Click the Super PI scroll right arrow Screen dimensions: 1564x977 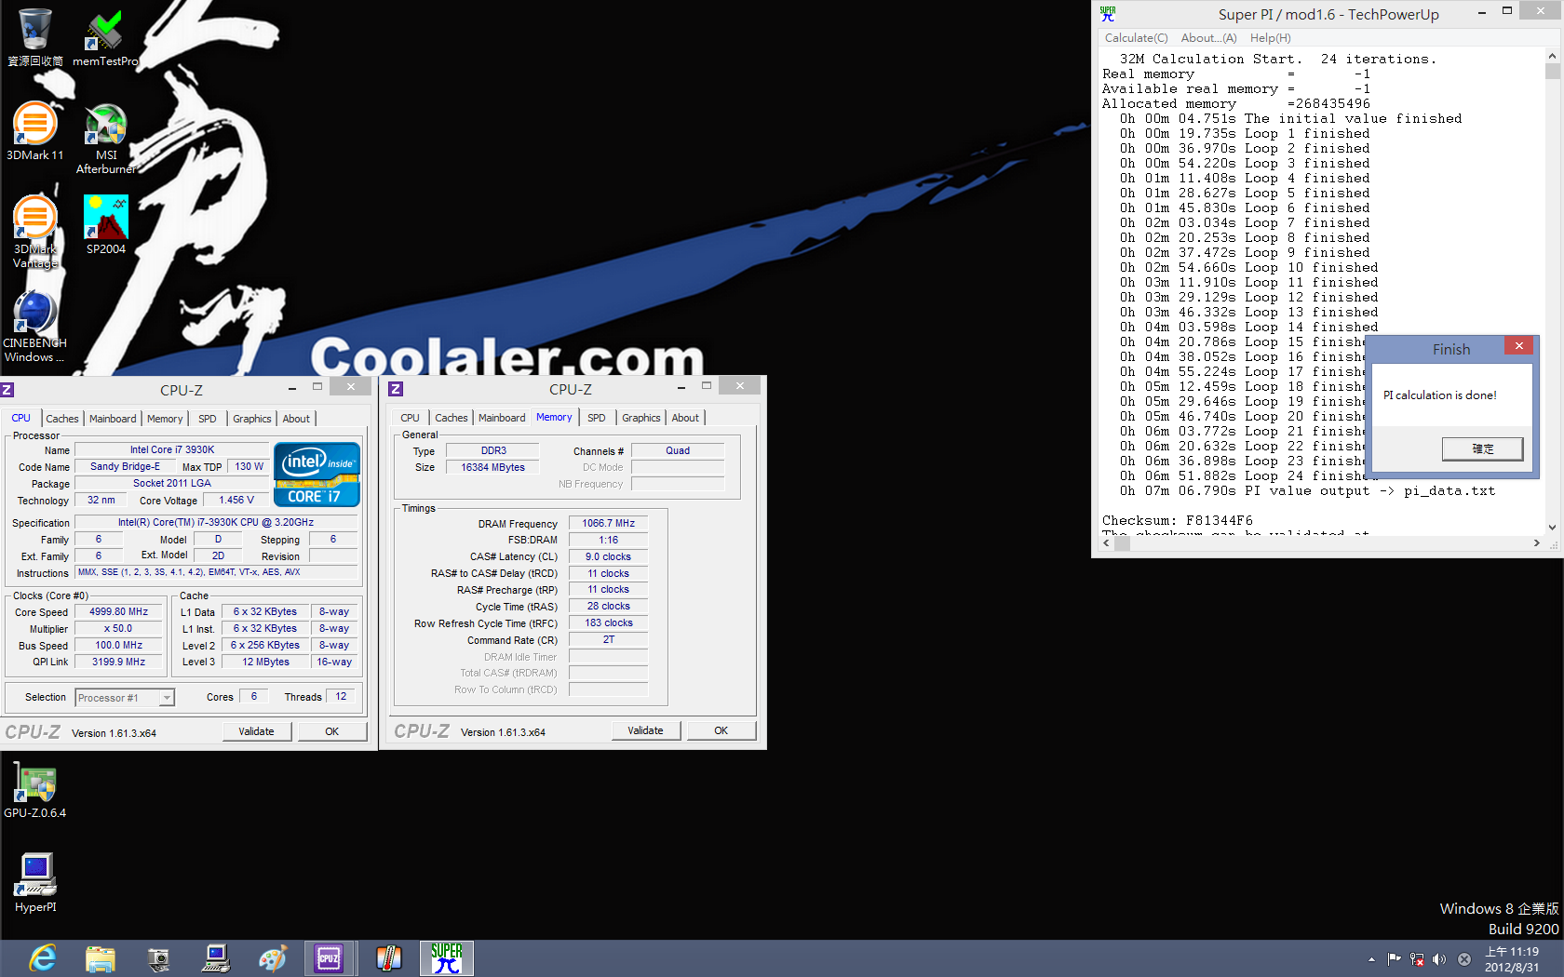[1537, 543]
